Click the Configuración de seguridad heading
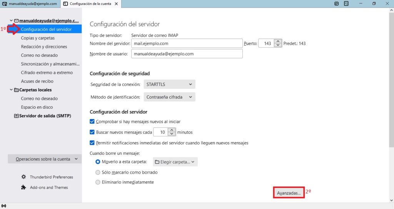Screen dimensions: 394x209 click(x=120, y=73)
